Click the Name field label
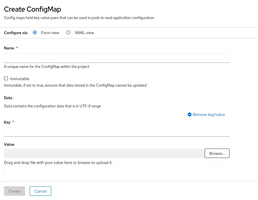The image size is (258, 200). [9, 48]
